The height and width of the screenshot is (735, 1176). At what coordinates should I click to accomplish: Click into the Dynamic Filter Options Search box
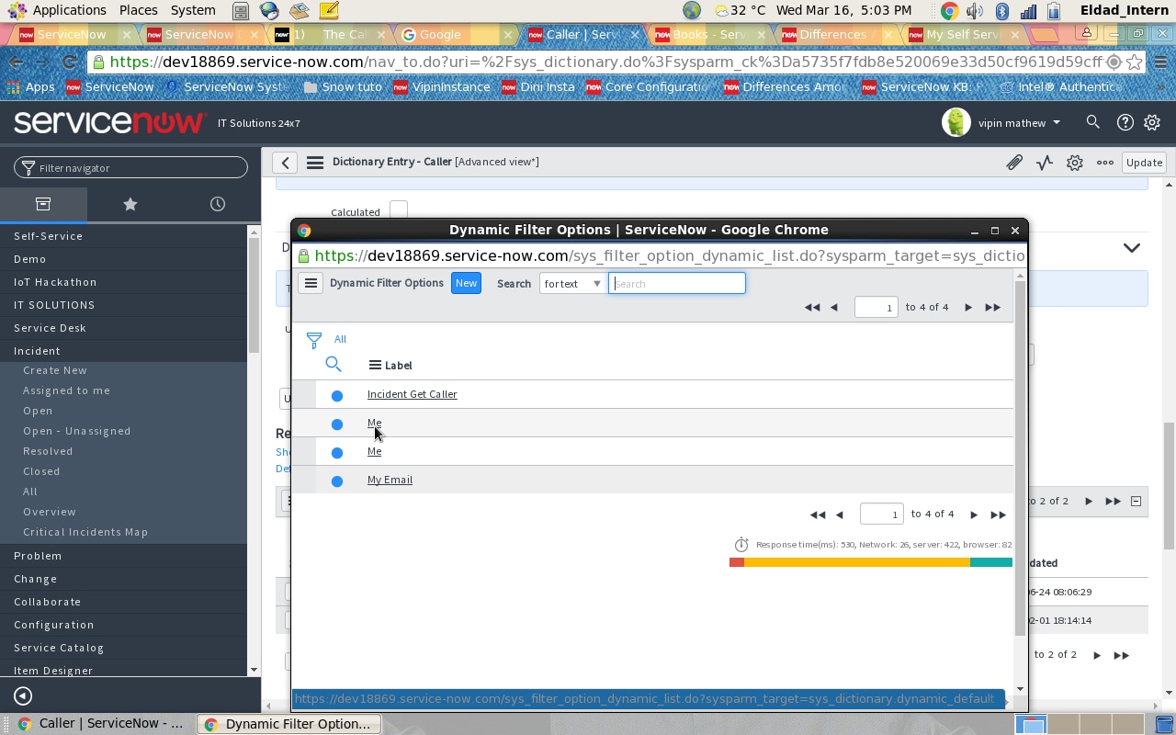pos(677,284)
